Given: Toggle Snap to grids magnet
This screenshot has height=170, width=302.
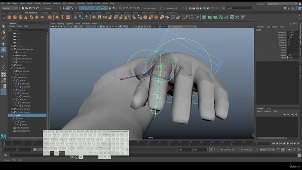Looking at the screenshot, I should click(120, 8).
